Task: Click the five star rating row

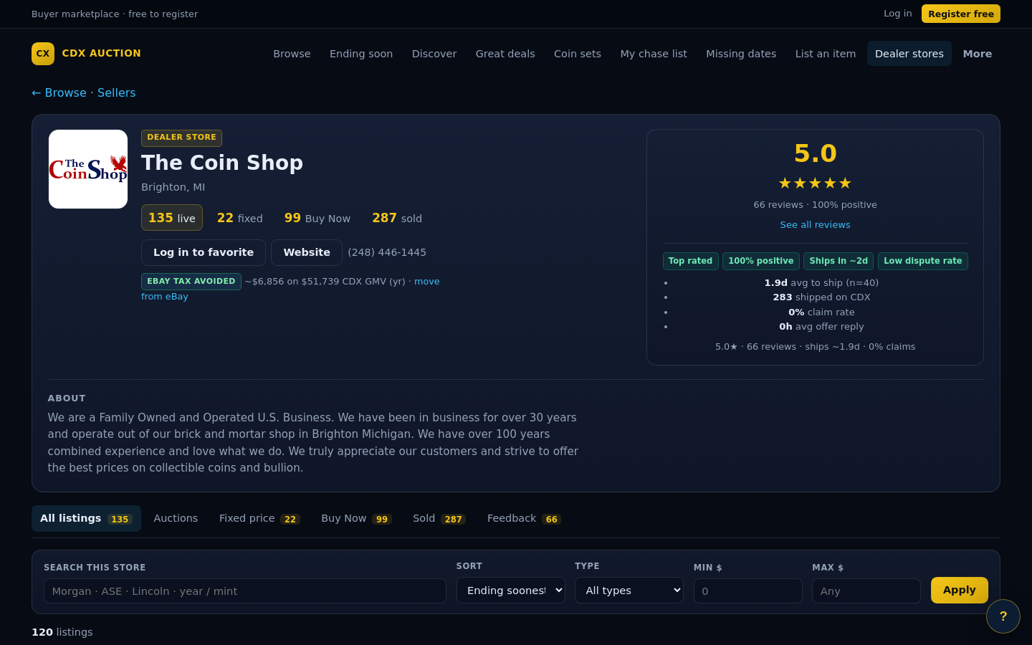Action: tap(816, 183)
